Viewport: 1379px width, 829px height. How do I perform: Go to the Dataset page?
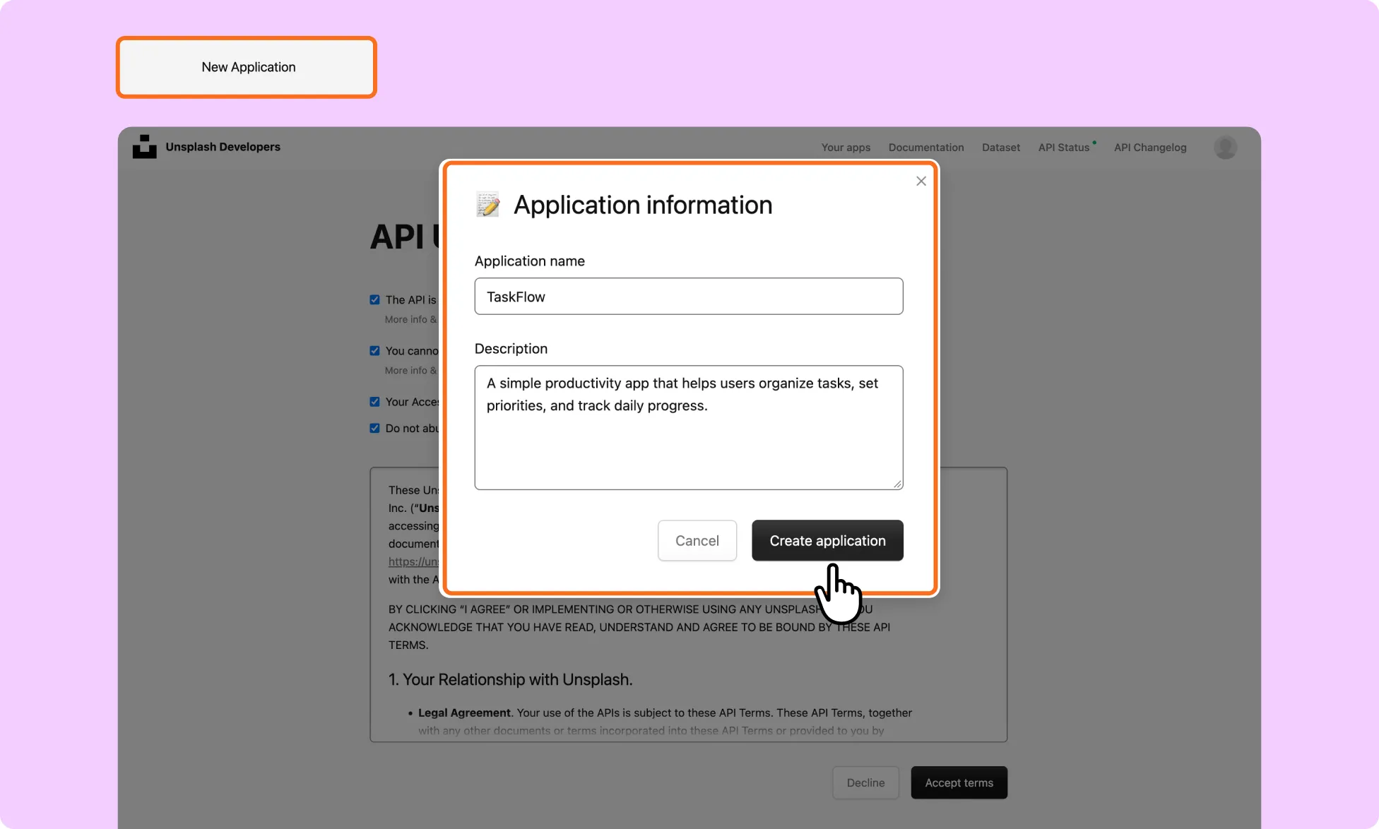pos(1001,148)
